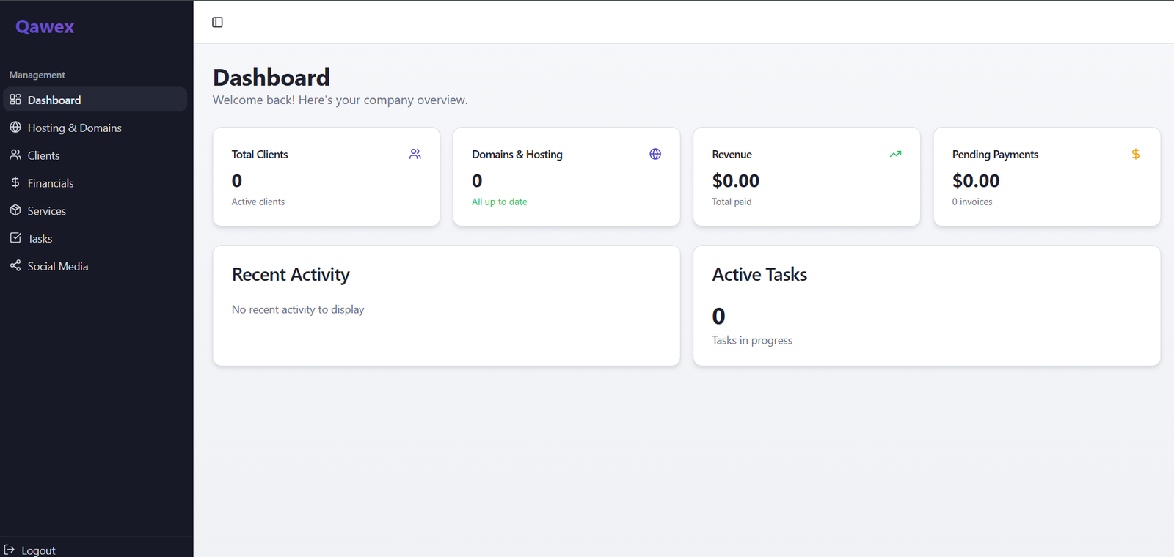Image resolution: width=1174 pixels, height=557 pixels.
Task: Click the Clients people icon in sidebar
Action: point(15,155)
